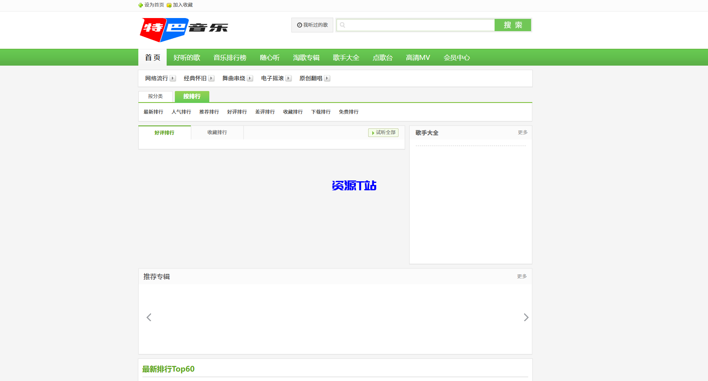Click 更多 next to 推荐专辑
This screenshot has width=708, height=381.
(x=522, y=276)
